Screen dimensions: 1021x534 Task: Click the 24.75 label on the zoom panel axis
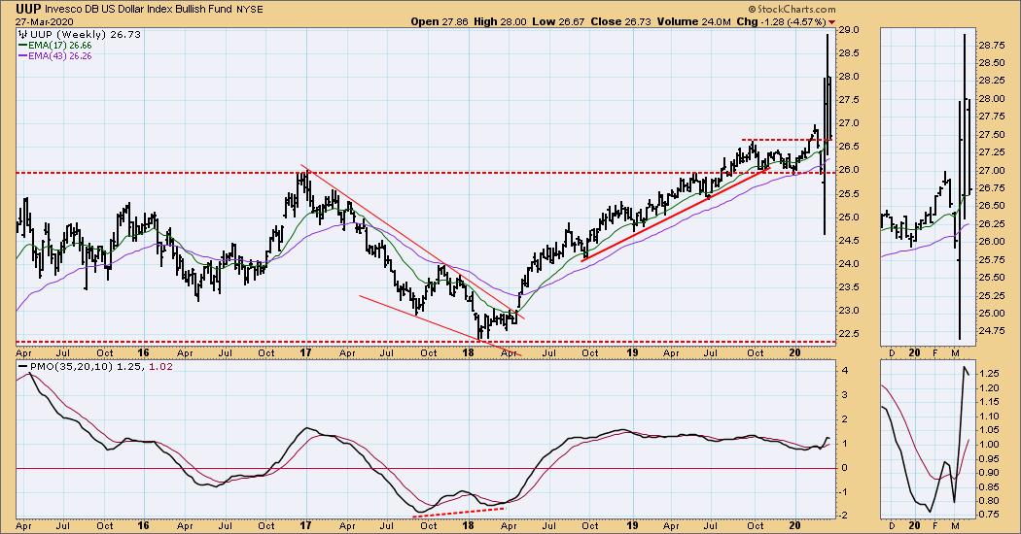[991, 330]
